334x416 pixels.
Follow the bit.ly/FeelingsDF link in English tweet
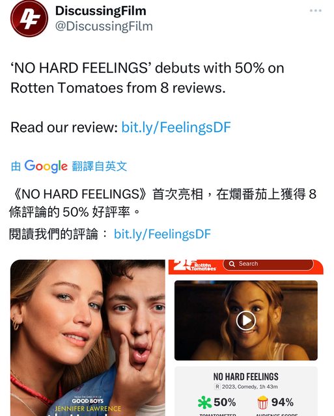pyautogui.click(x=176, y=127)
